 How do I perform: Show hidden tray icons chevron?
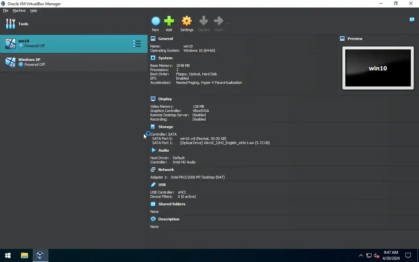(x=361, y=255)
